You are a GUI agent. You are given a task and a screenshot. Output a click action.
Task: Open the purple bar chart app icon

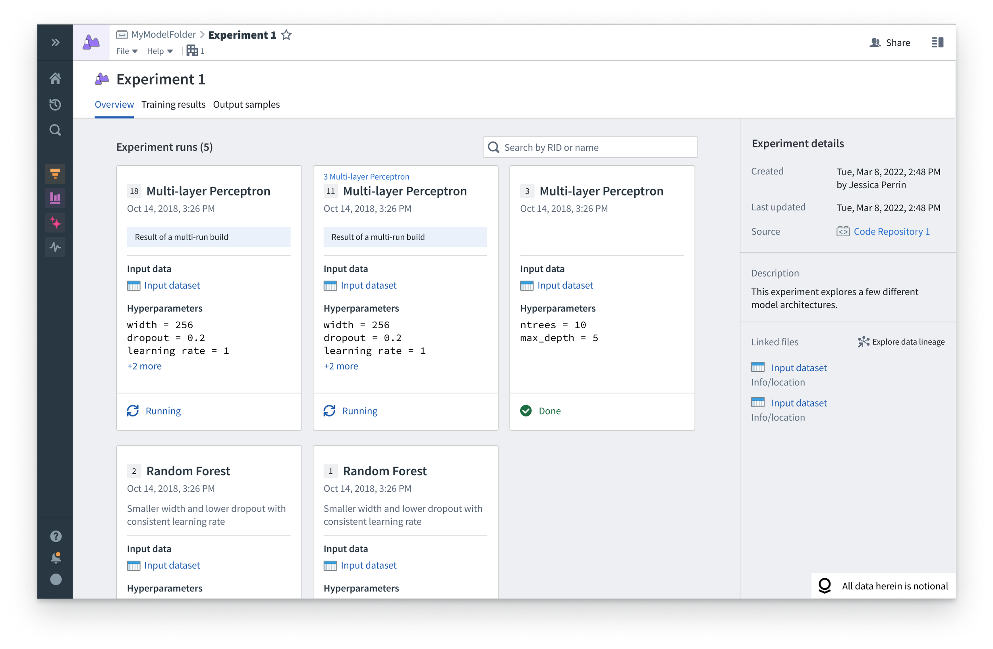[55, 198]
